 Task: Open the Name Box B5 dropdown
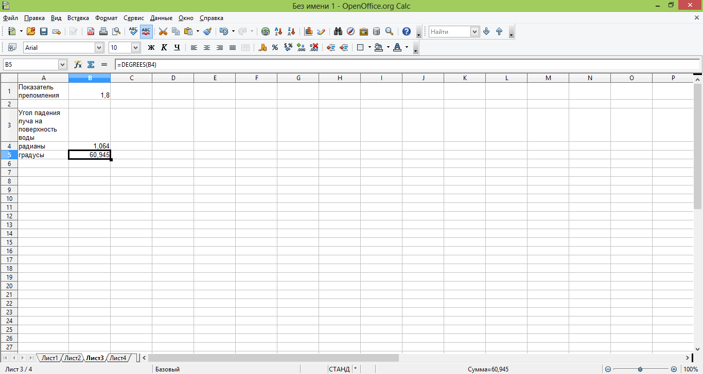pos(63,64)
